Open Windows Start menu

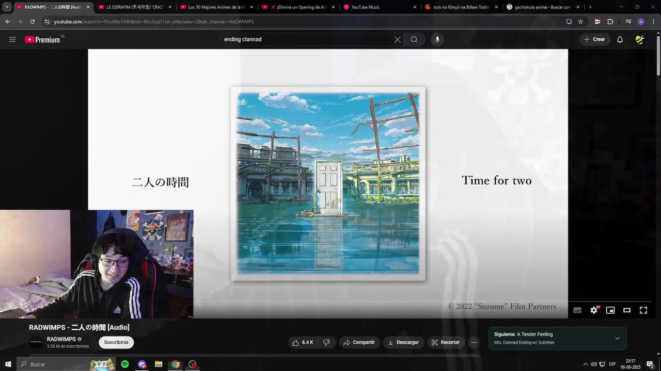[8, 364]
